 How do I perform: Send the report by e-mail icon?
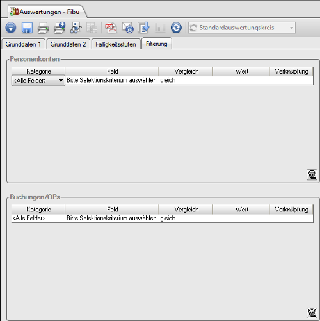point(127,28)
